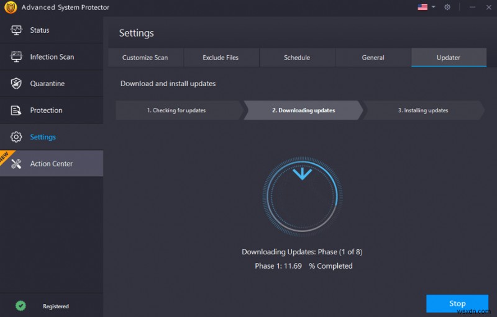Open the Schedule tab
Image resolution: width=497 pixels, height=317 pixels.
coord(297,58)
